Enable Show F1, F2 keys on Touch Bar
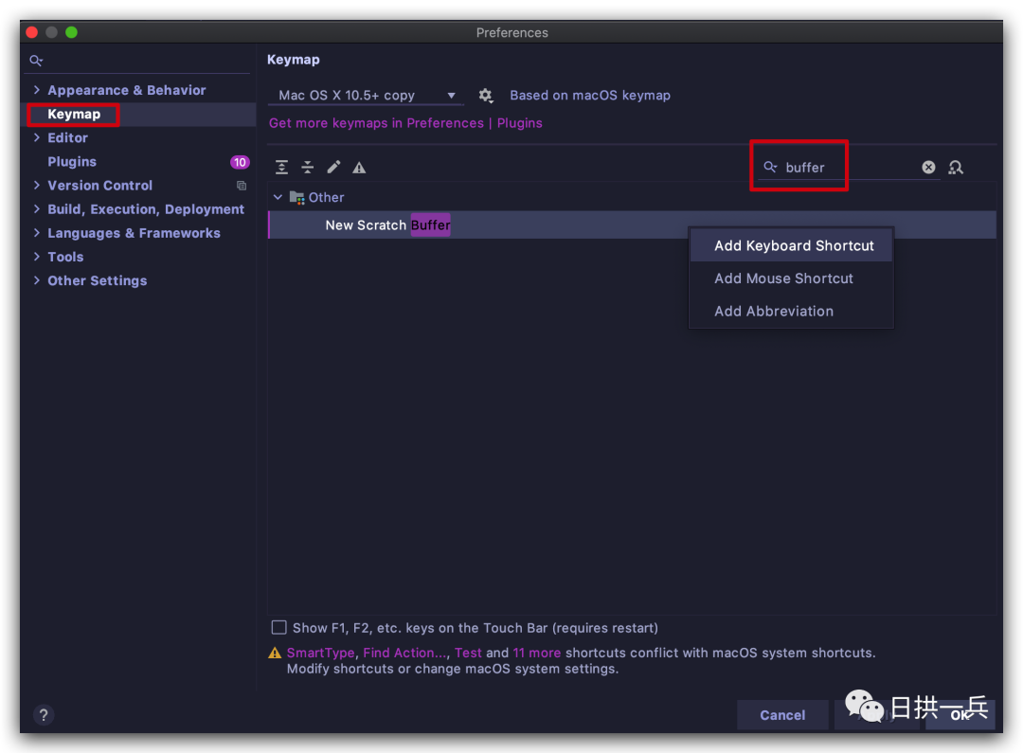The height and width of the screenshot is (753, 1023). (278, 628)
